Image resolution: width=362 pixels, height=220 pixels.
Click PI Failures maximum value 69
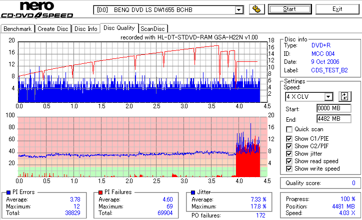(169, 207)
